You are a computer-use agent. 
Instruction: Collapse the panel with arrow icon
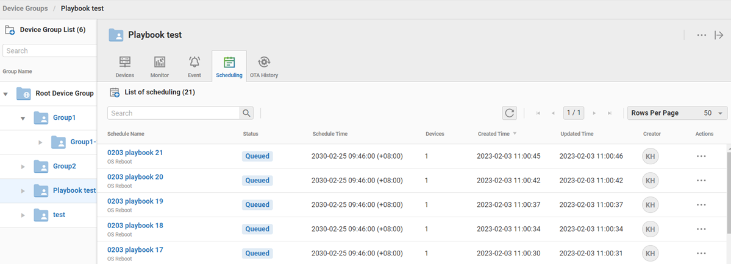point(719,35)
